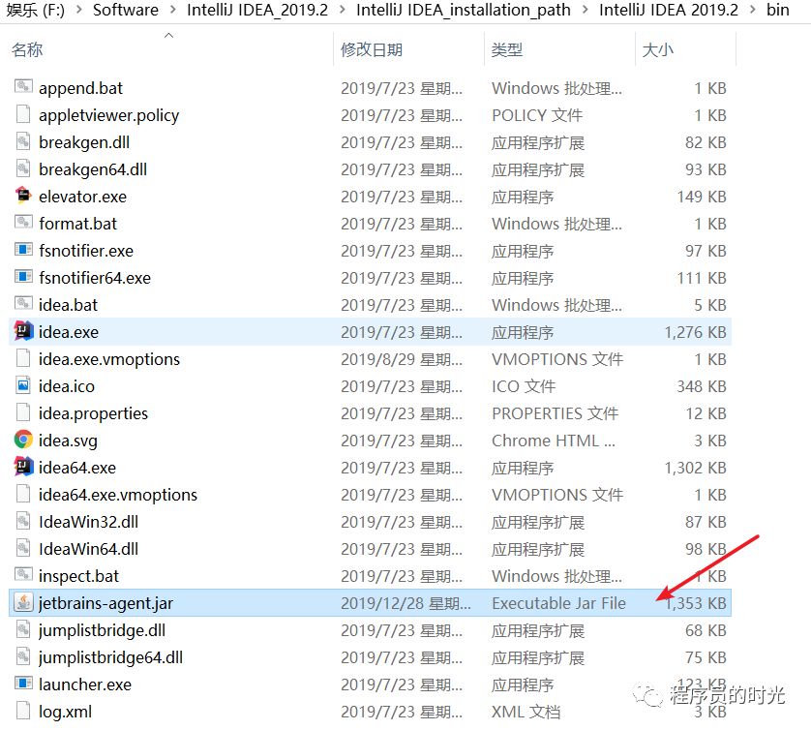
Task: Select the idea64.exe.vmoptions file name
Action: [x=118, y=495]
